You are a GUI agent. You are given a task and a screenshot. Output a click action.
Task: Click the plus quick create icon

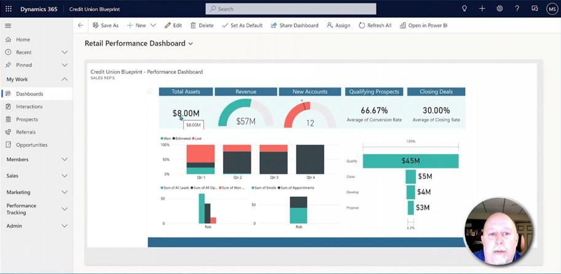[482, 9]
